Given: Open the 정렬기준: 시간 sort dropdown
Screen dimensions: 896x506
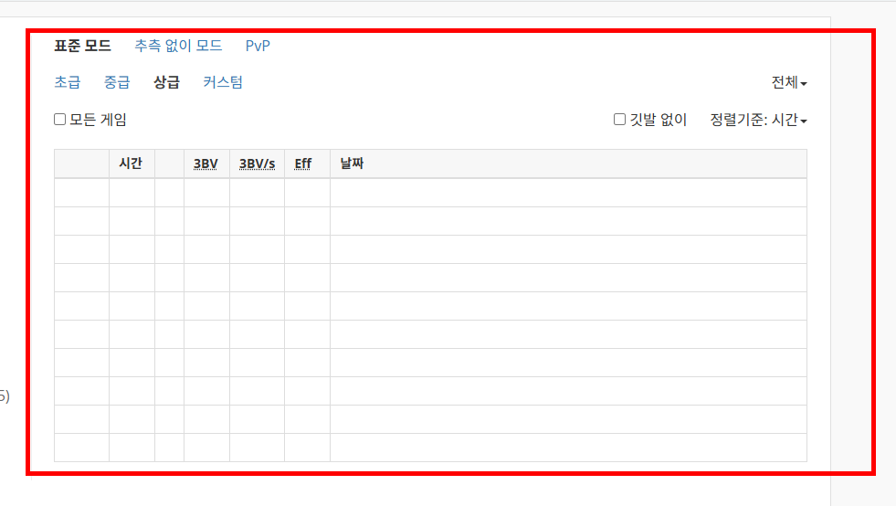Looking at the screenshot, I should 758,120.
